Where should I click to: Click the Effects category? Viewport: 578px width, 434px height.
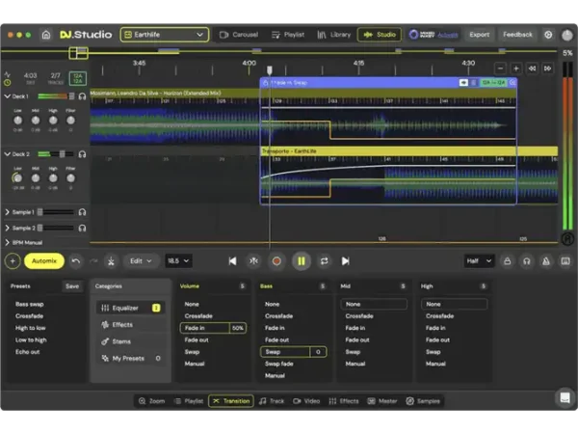tap(130, 325)
